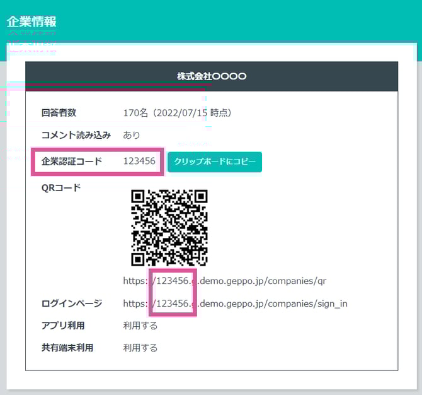
Task: Open the login page URL ending in sign_in
Action: click(x=235, y=304)
